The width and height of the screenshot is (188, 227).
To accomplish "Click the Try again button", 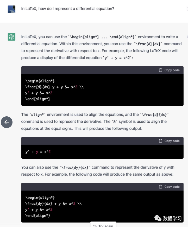I will 104,226.
